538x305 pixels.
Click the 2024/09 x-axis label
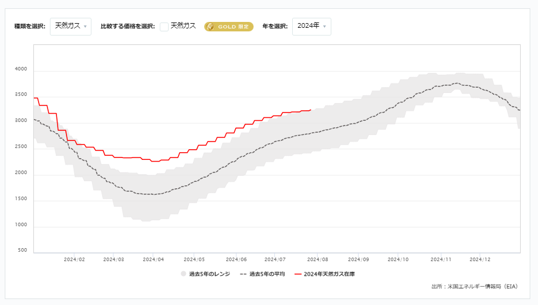[359, 259]
